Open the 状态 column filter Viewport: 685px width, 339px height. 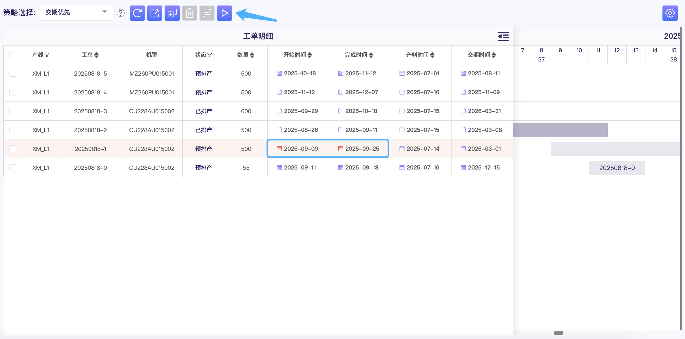tap(210, 55)
